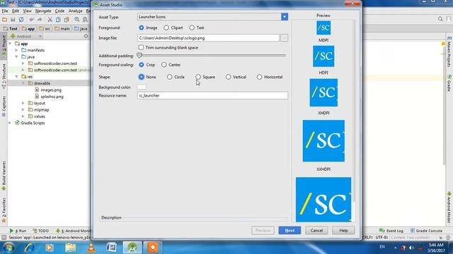Image resolution: width=453 pixels, height=254 pixels.
Task: Select None shape option
Action: [142, 77]
